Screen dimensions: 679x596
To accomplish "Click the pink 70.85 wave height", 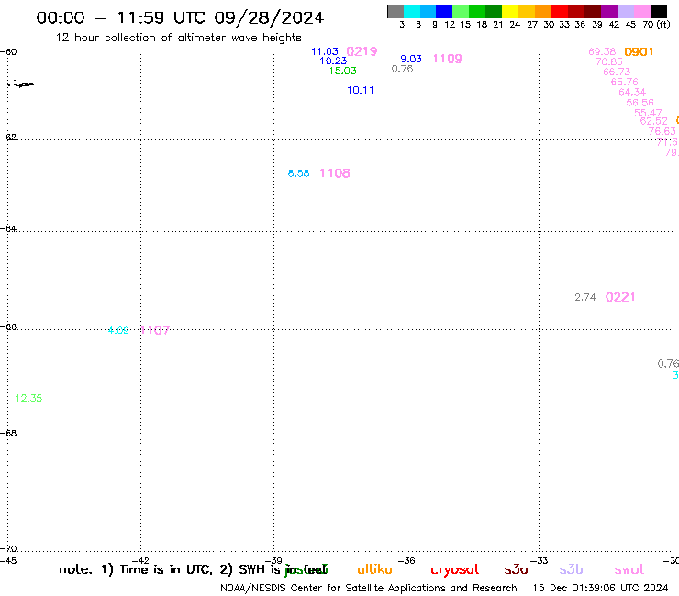I will pyautogui.click(x=609, y=62).
